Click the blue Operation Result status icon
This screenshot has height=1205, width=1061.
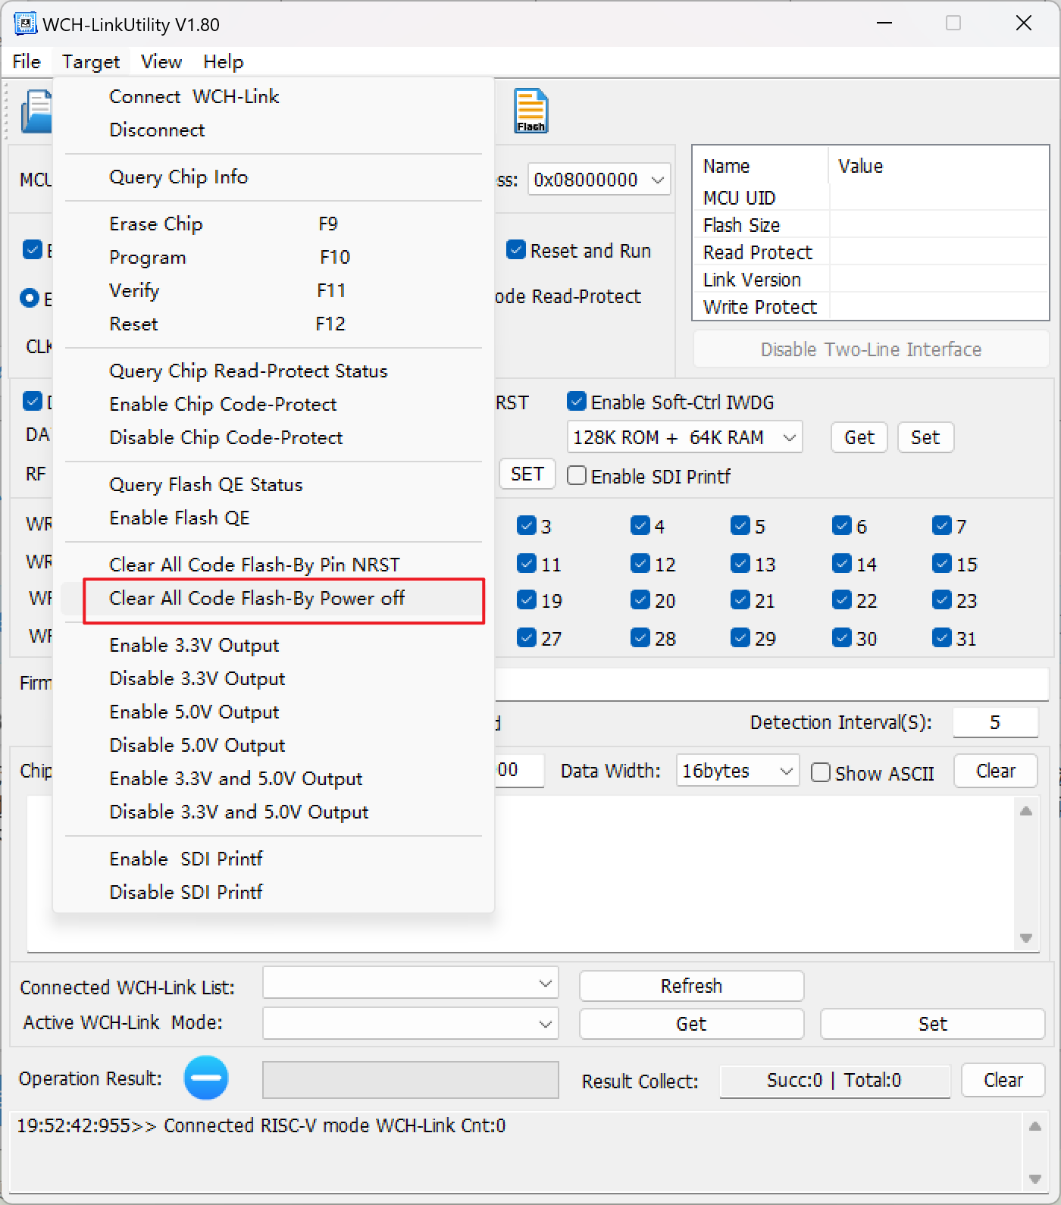[x=205, y=1078]
